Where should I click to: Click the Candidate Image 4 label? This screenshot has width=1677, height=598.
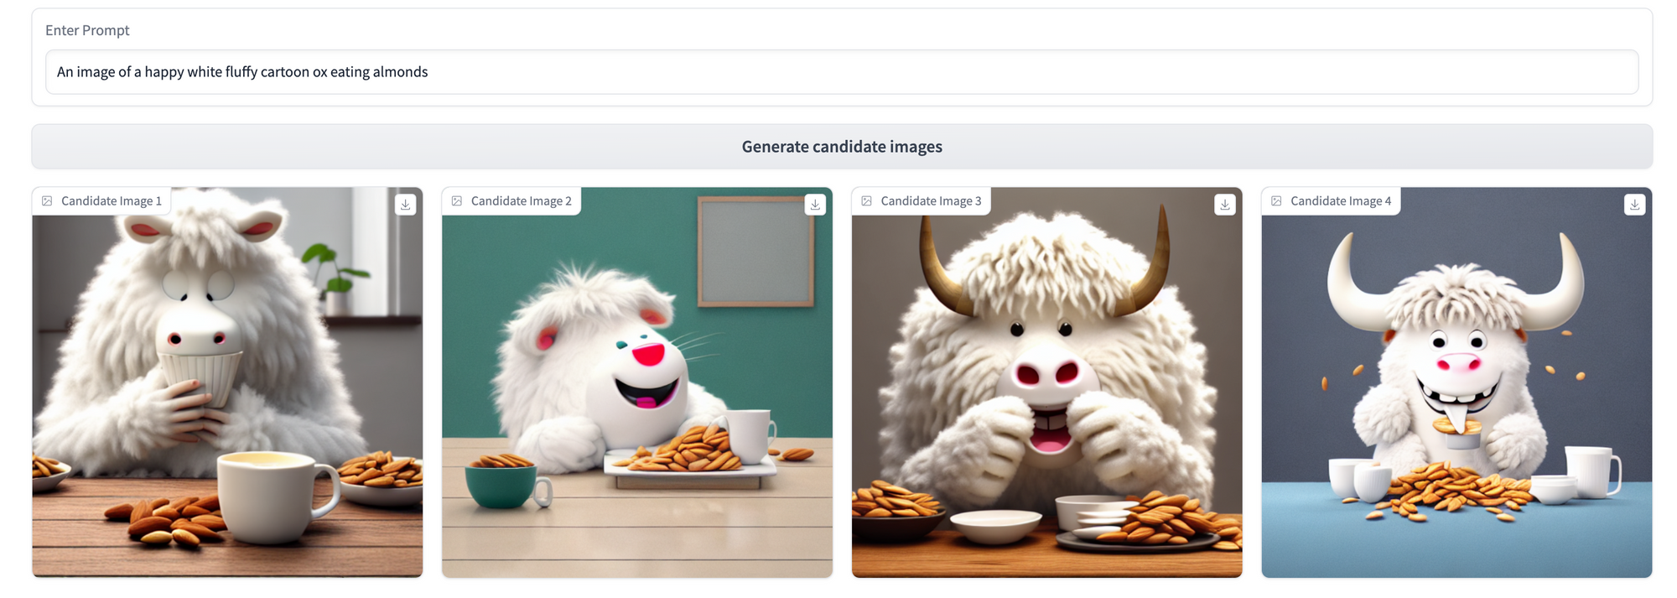coord(1341,201)
